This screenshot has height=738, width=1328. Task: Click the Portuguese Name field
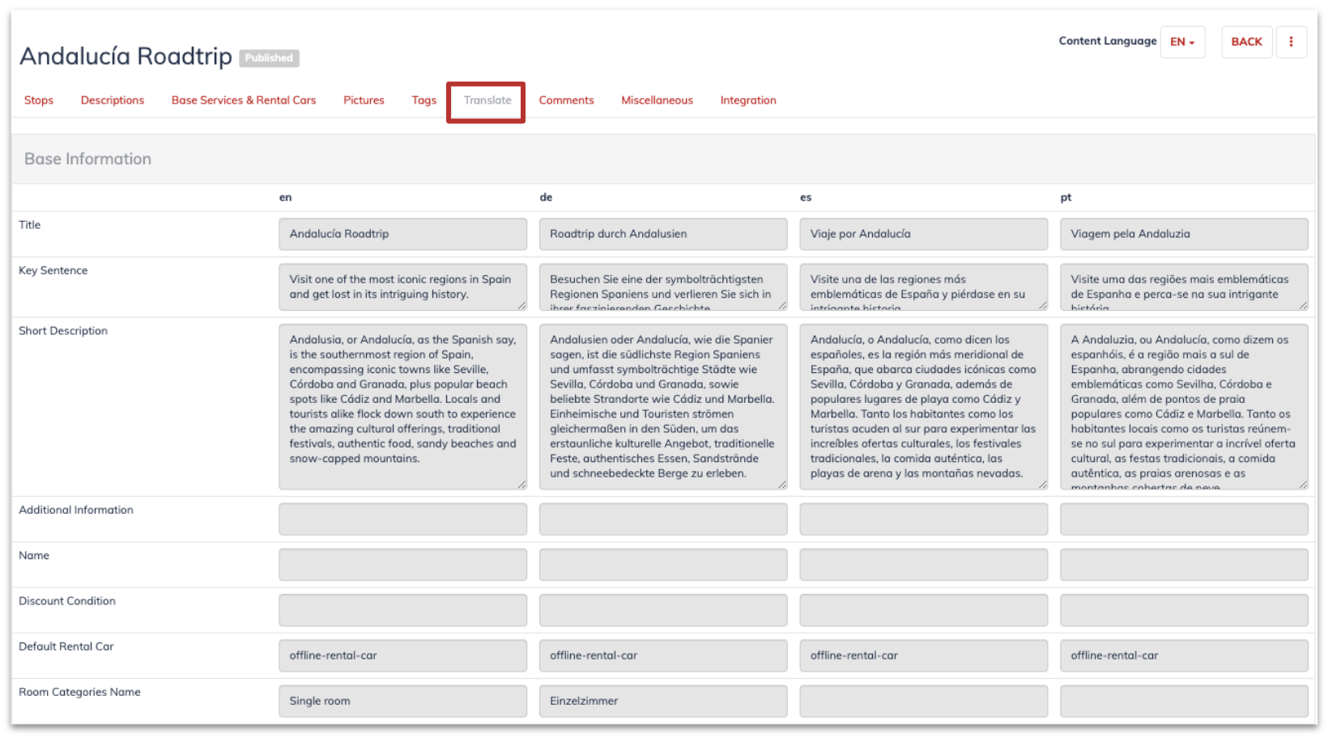pos(1184,565)
